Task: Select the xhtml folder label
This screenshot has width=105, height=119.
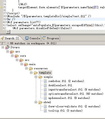Action: tap(47, 102)
